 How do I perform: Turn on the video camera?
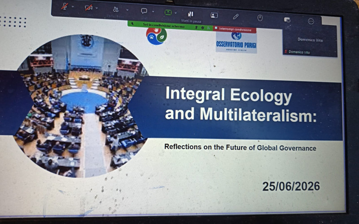tap(88, 8)
